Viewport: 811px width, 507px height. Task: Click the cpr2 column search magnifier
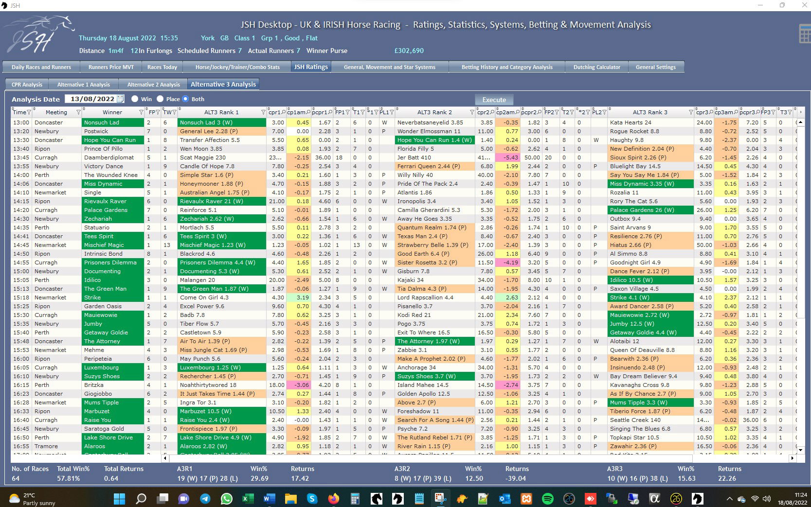tap(492, 112)
